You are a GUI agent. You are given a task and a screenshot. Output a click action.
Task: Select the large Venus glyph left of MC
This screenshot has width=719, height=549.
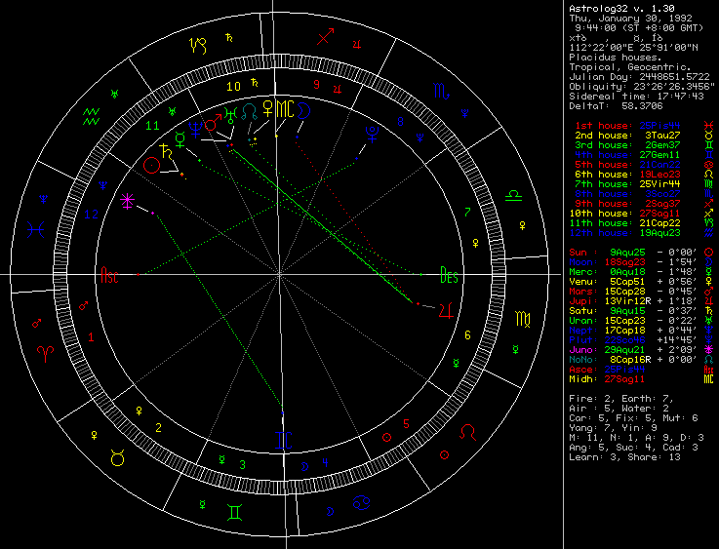point(267,109)
